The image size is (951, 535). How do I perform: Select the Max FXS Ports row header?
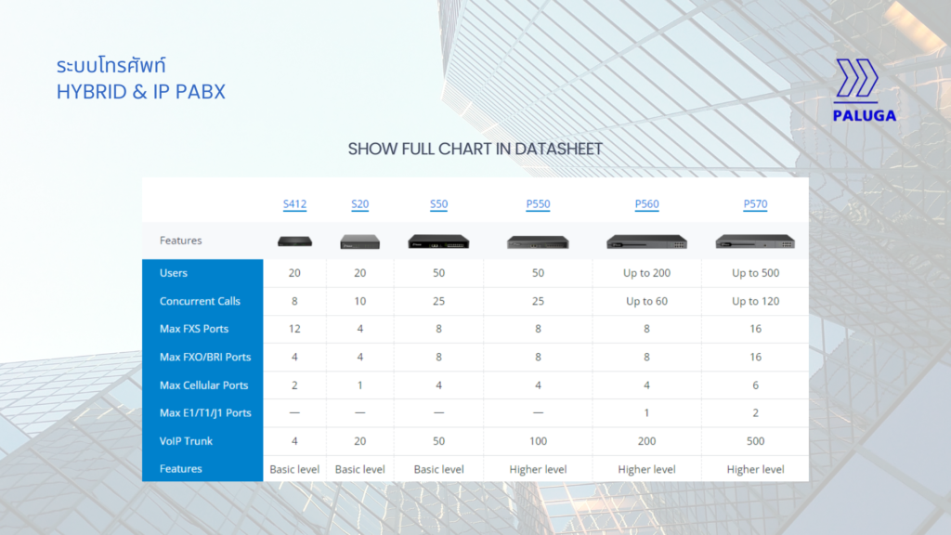click(194, 329)
